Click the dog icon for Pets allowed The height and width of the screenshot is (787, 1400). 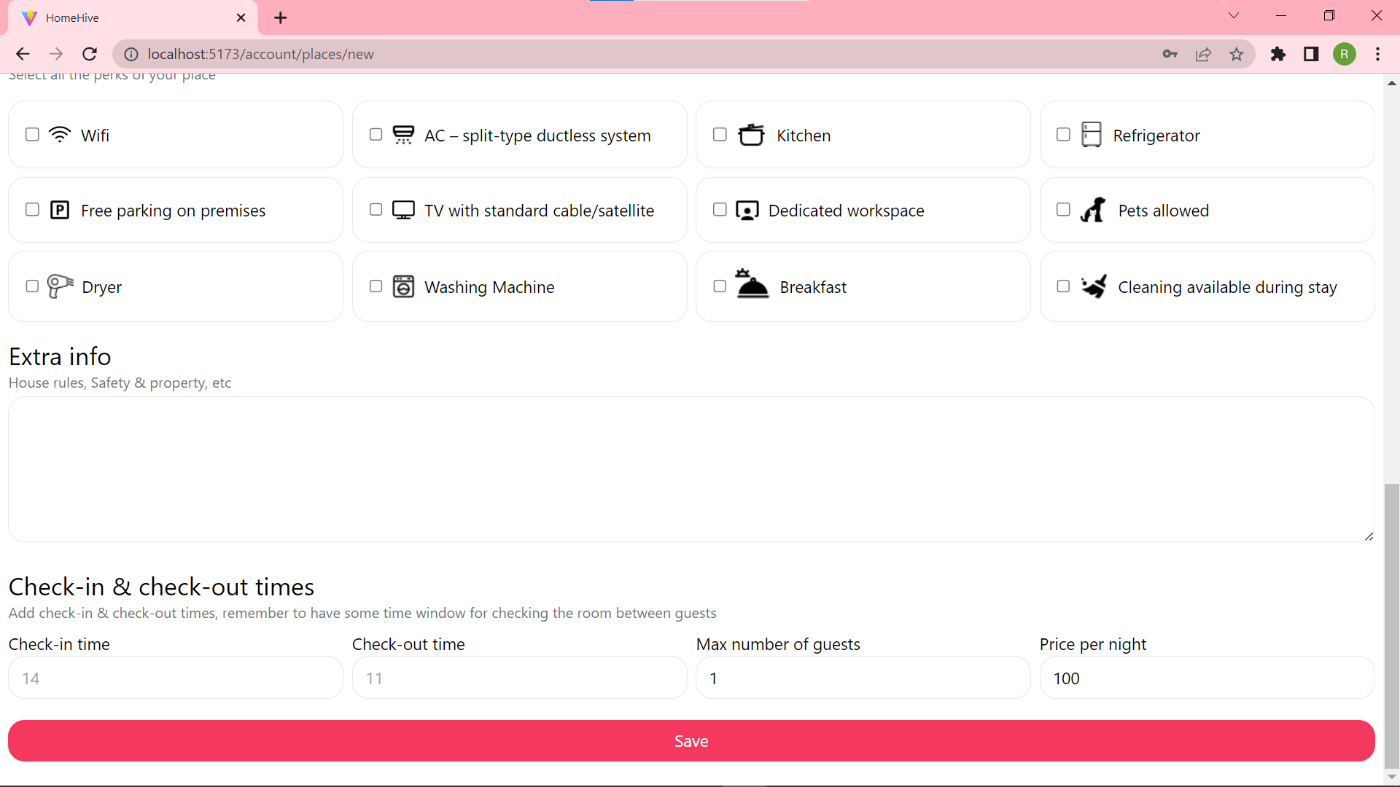1094,210
